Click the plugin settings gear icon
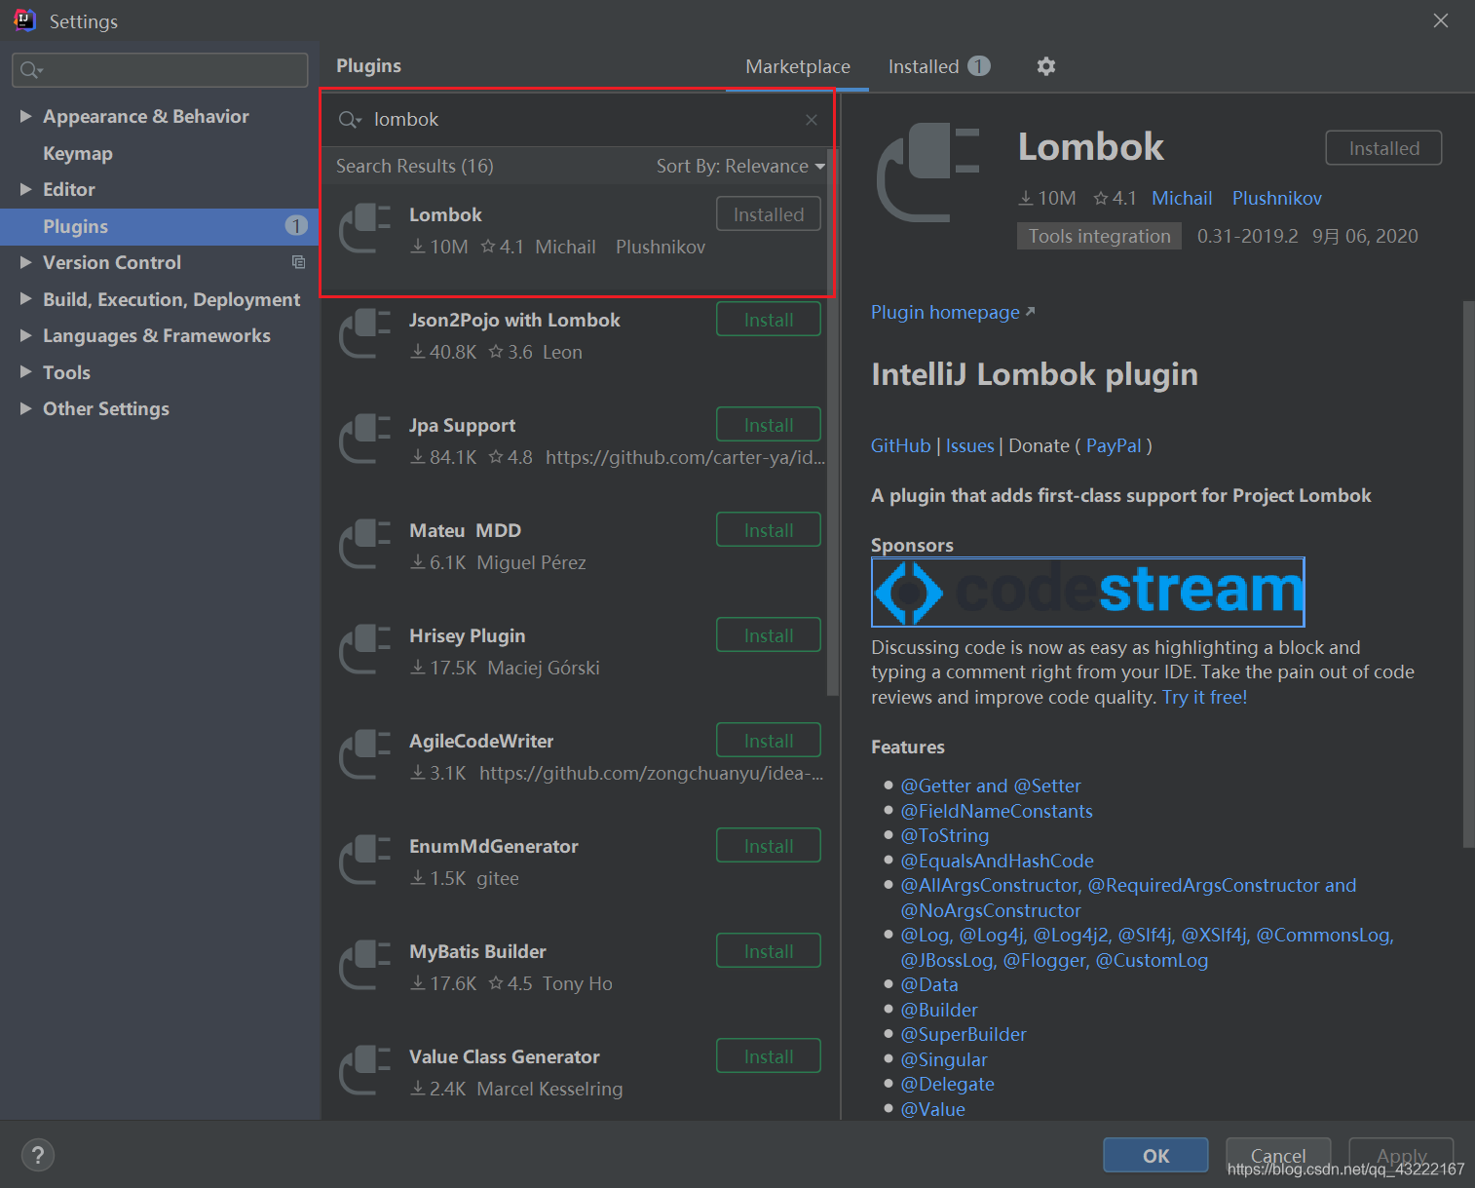The height and width of the screenshot is (1188, 1475). tap(1045, 66)
